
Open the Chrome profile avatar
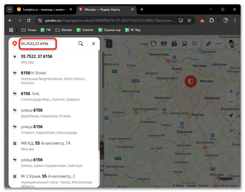pos(226,20)
